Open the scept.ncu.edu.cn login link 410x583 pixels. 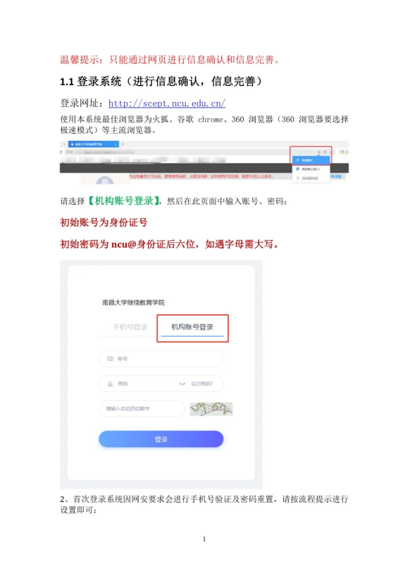point(167,103)
